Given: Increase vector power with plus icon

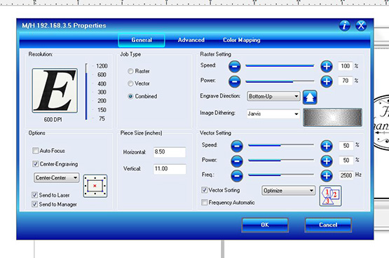Looking at the screenshot, I should [327, 161].
